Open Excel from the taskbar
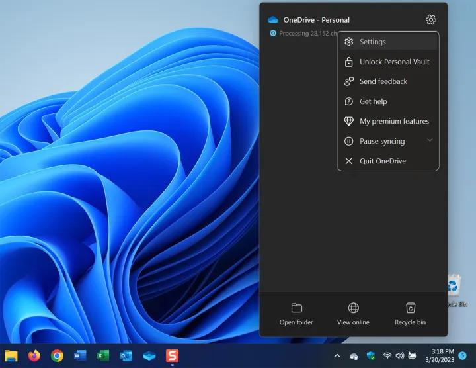476x368 pixels. coord(103,356)
